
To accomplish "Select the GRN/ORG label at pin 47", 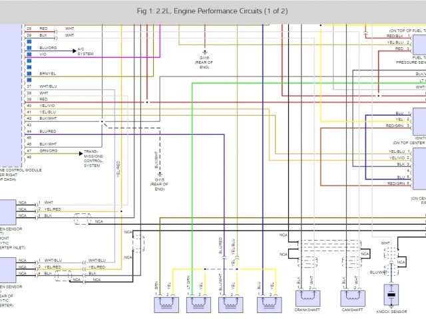I will point(48,150).
